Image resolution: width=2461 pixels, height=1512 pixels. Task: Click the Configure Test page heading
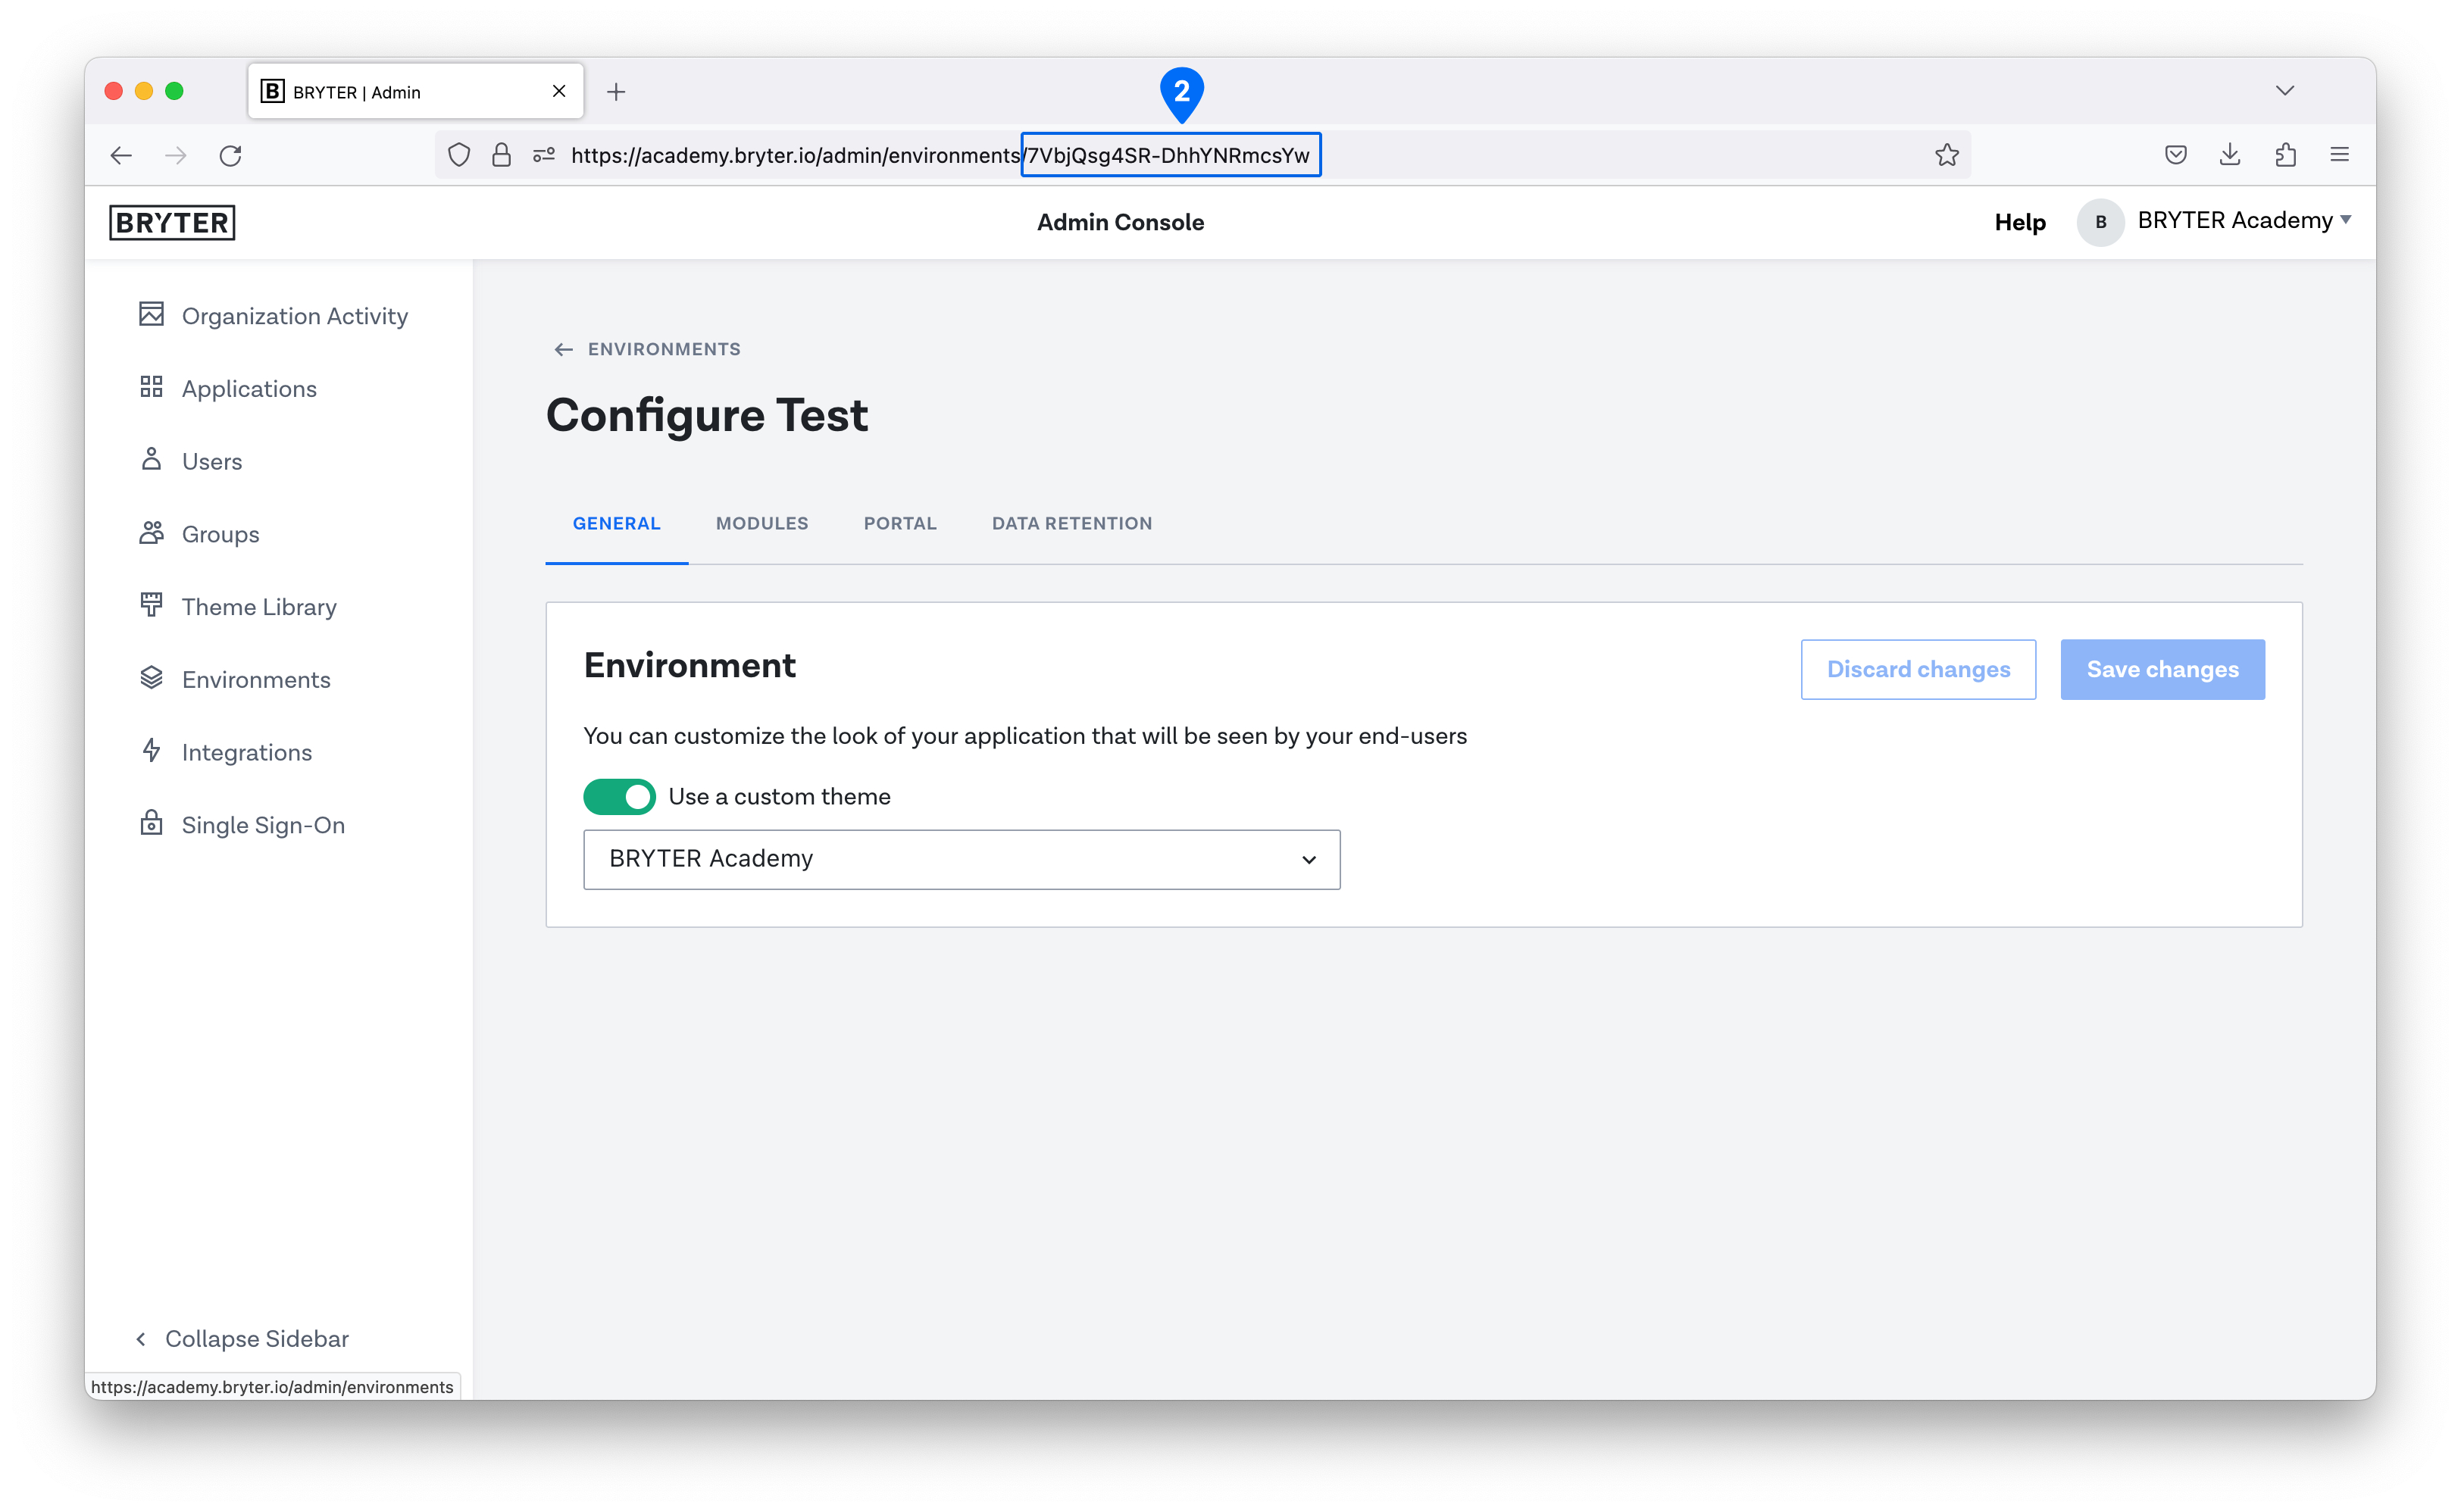pos(707,415)
